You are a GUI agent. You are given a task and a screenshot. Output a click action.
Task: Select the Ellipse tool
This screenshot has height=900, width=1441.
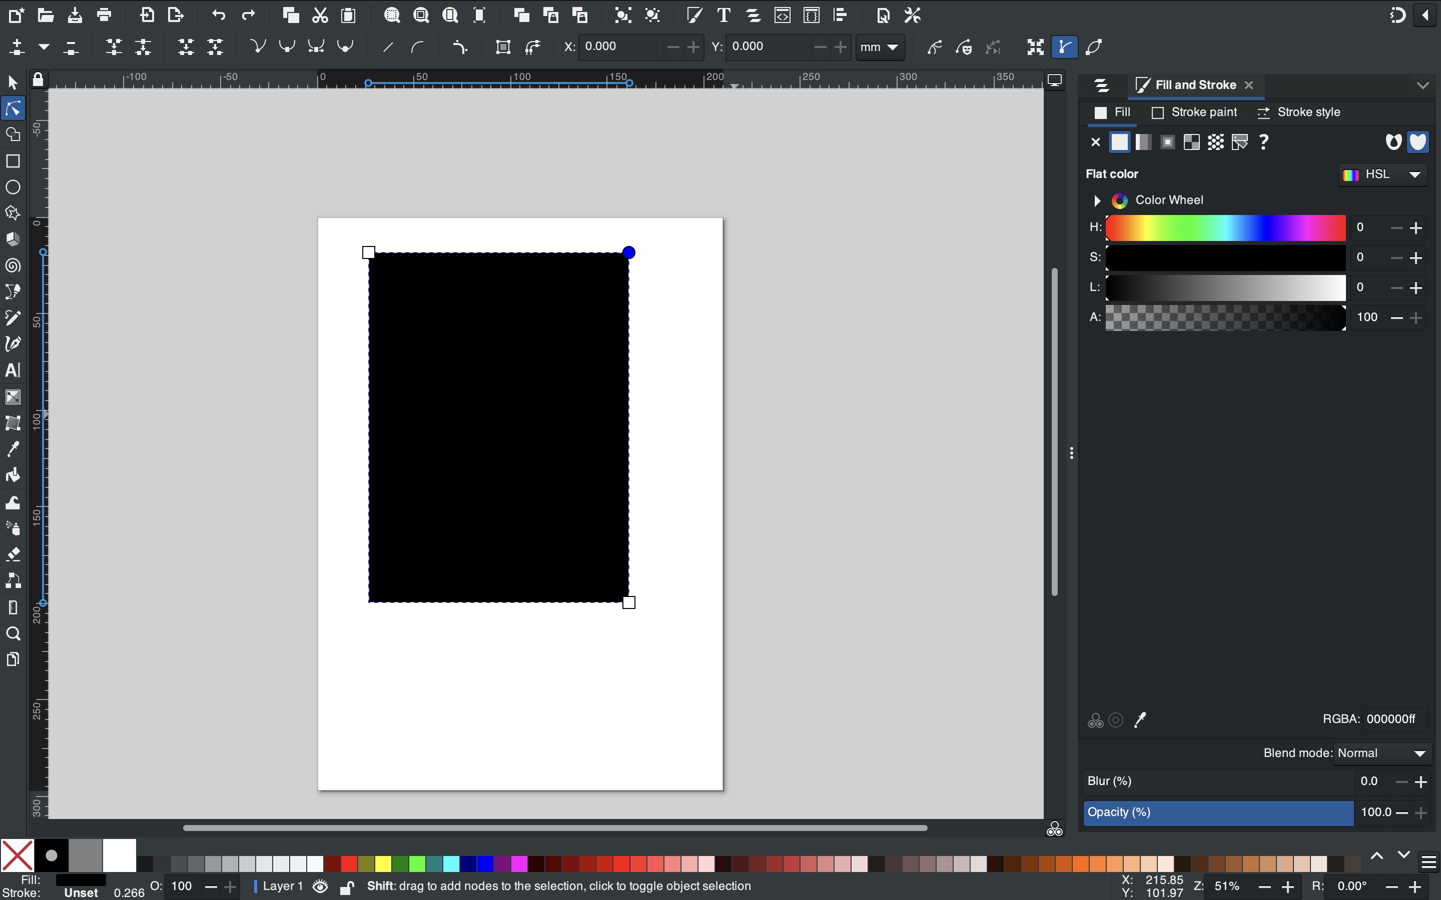click(13, 187)
